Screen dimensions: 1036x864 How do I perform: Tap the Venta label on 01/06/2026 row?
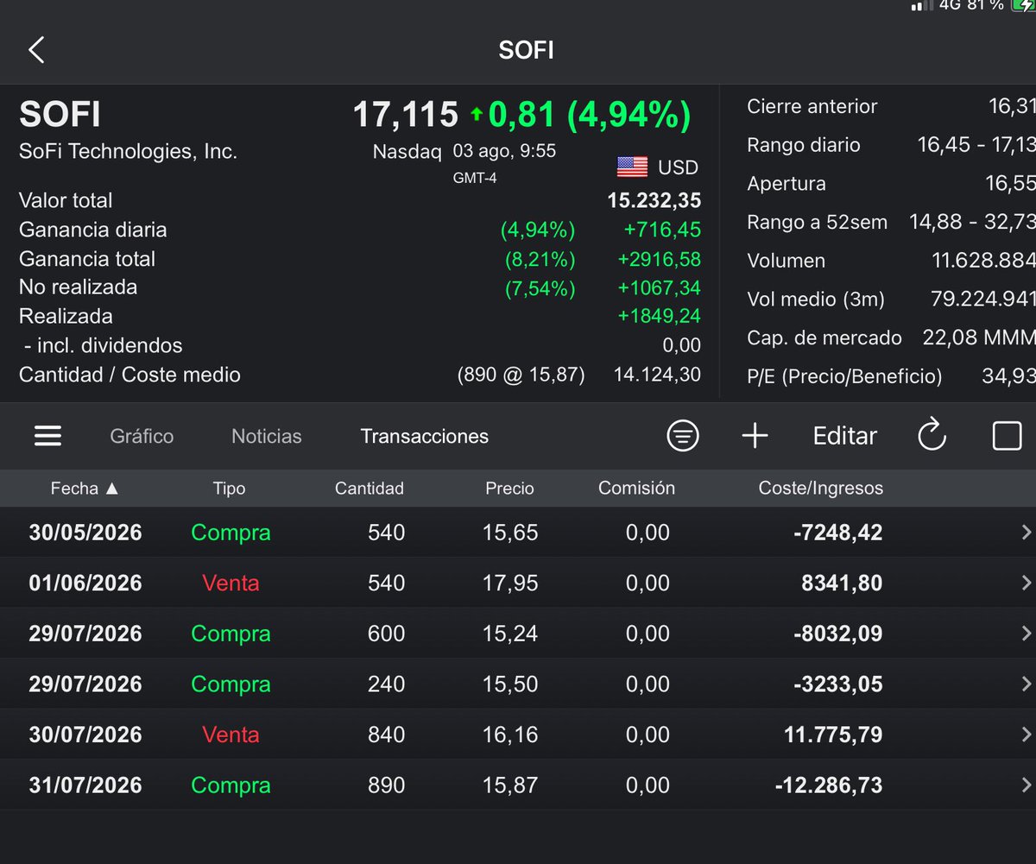(231, 583)
